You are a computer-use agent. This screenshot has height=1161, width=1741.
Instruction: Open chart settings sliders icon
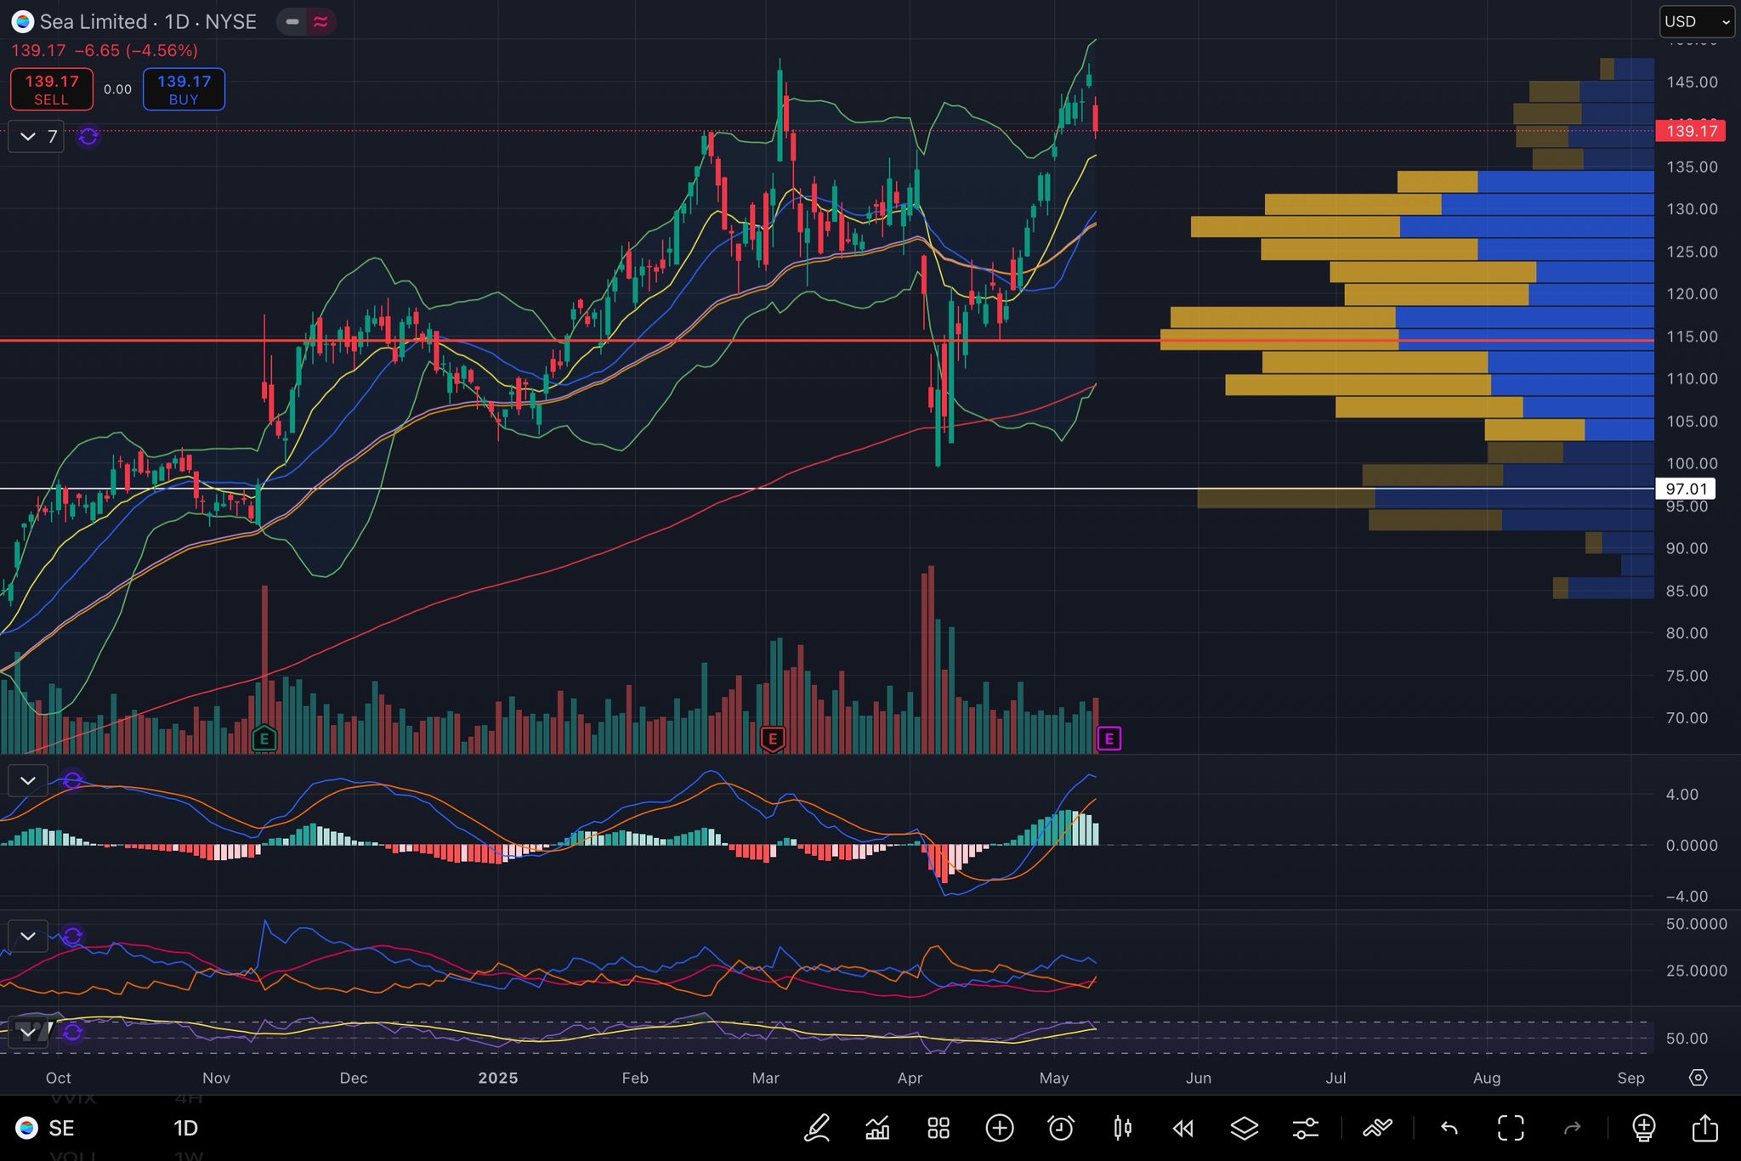(x=1305, y=1128)
